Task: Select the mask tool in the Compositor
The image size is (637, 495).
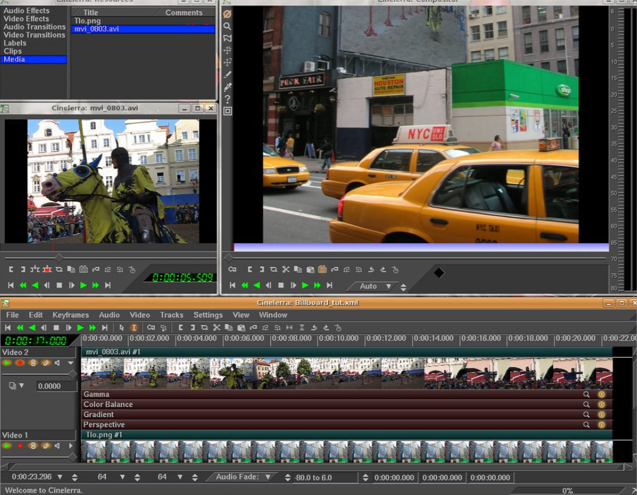Action: [228, 38]
